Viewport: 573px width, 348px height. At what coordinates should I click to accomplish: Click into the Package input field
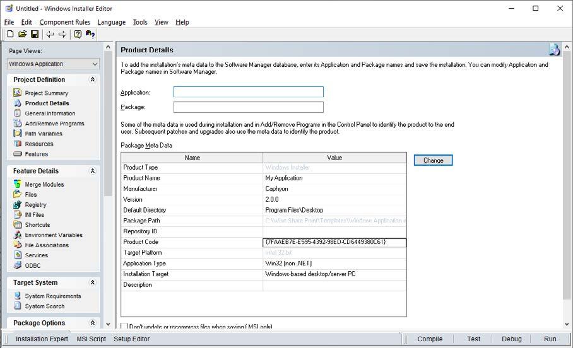pyautogui.click(x=249, y=107)
